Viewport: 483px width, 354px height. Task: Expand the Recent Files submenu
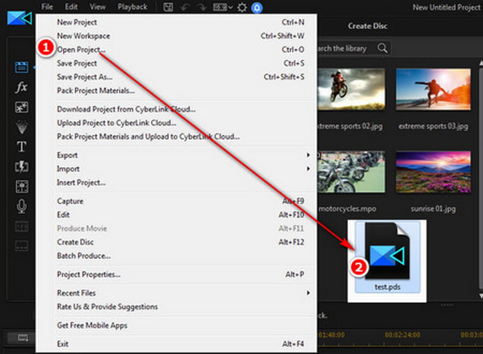tap(181, 293)
